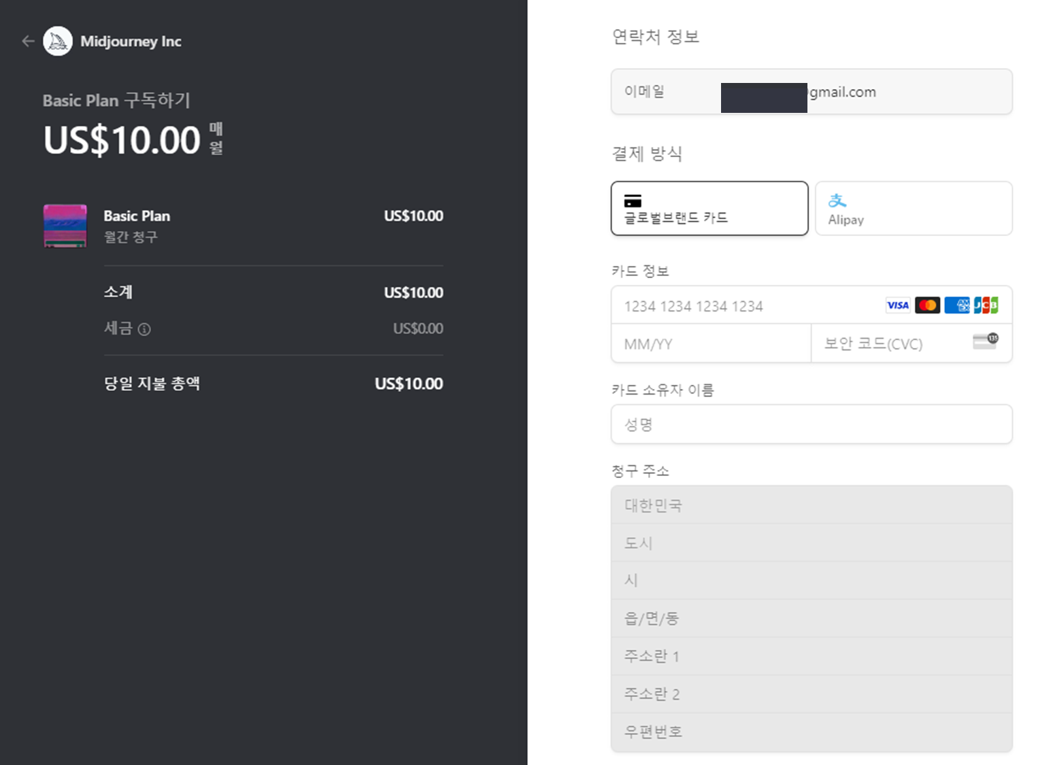Image resolution: width=1053 pixels, height=765 pixels.
Task: Open the Midjourney Inc merchant link
Action: click(131, 41)
